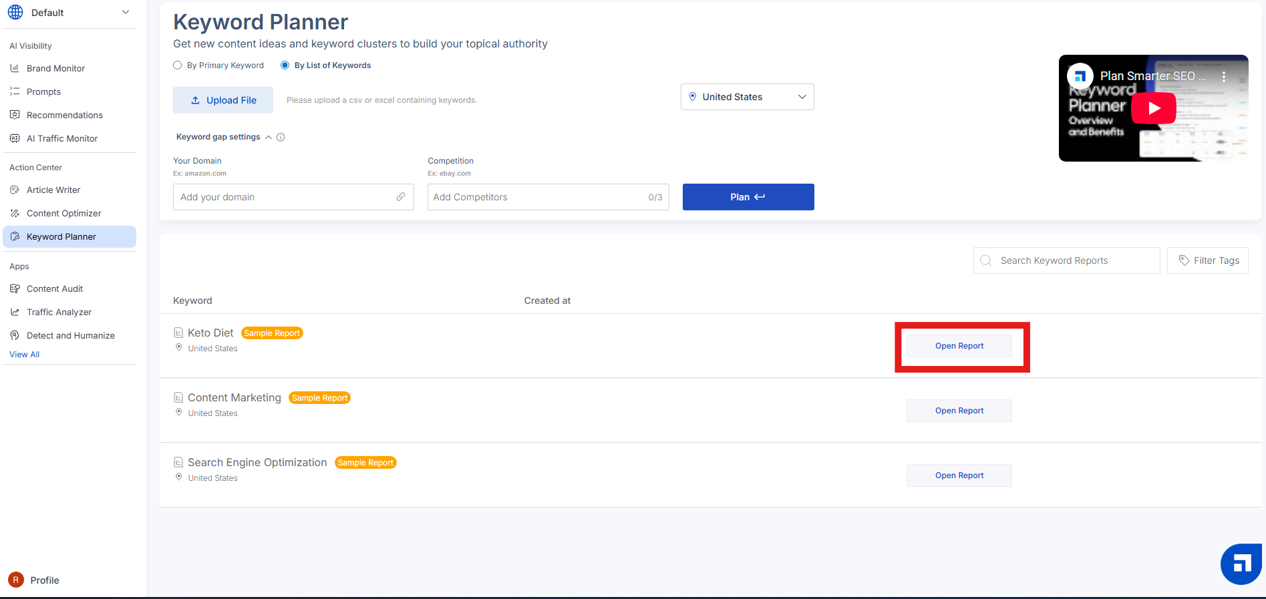Click the View All apps link
The height and width of the screenshot is (599, 1266).
[x=25, y=355]
